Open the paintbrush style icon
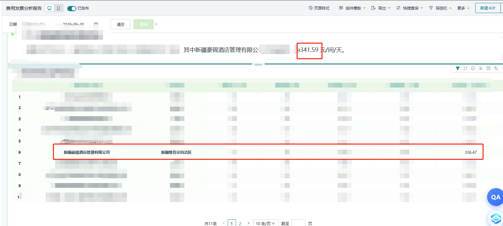The width and height of the screenshot is (503, 226). tap(496, 68)
